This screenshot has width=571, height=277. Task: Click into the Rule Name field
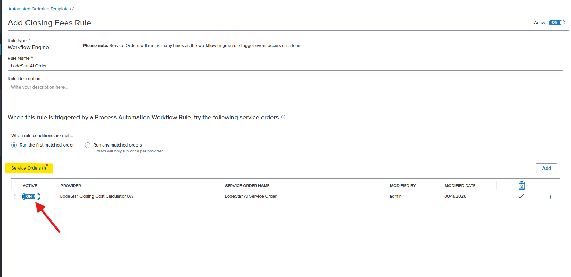(285, 66)
